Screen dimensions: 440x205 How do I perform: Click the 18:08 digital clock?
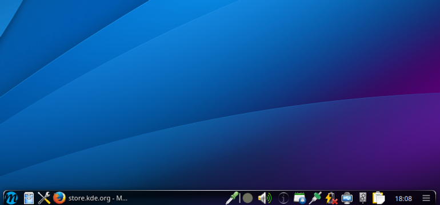click(x=403, y=199)
